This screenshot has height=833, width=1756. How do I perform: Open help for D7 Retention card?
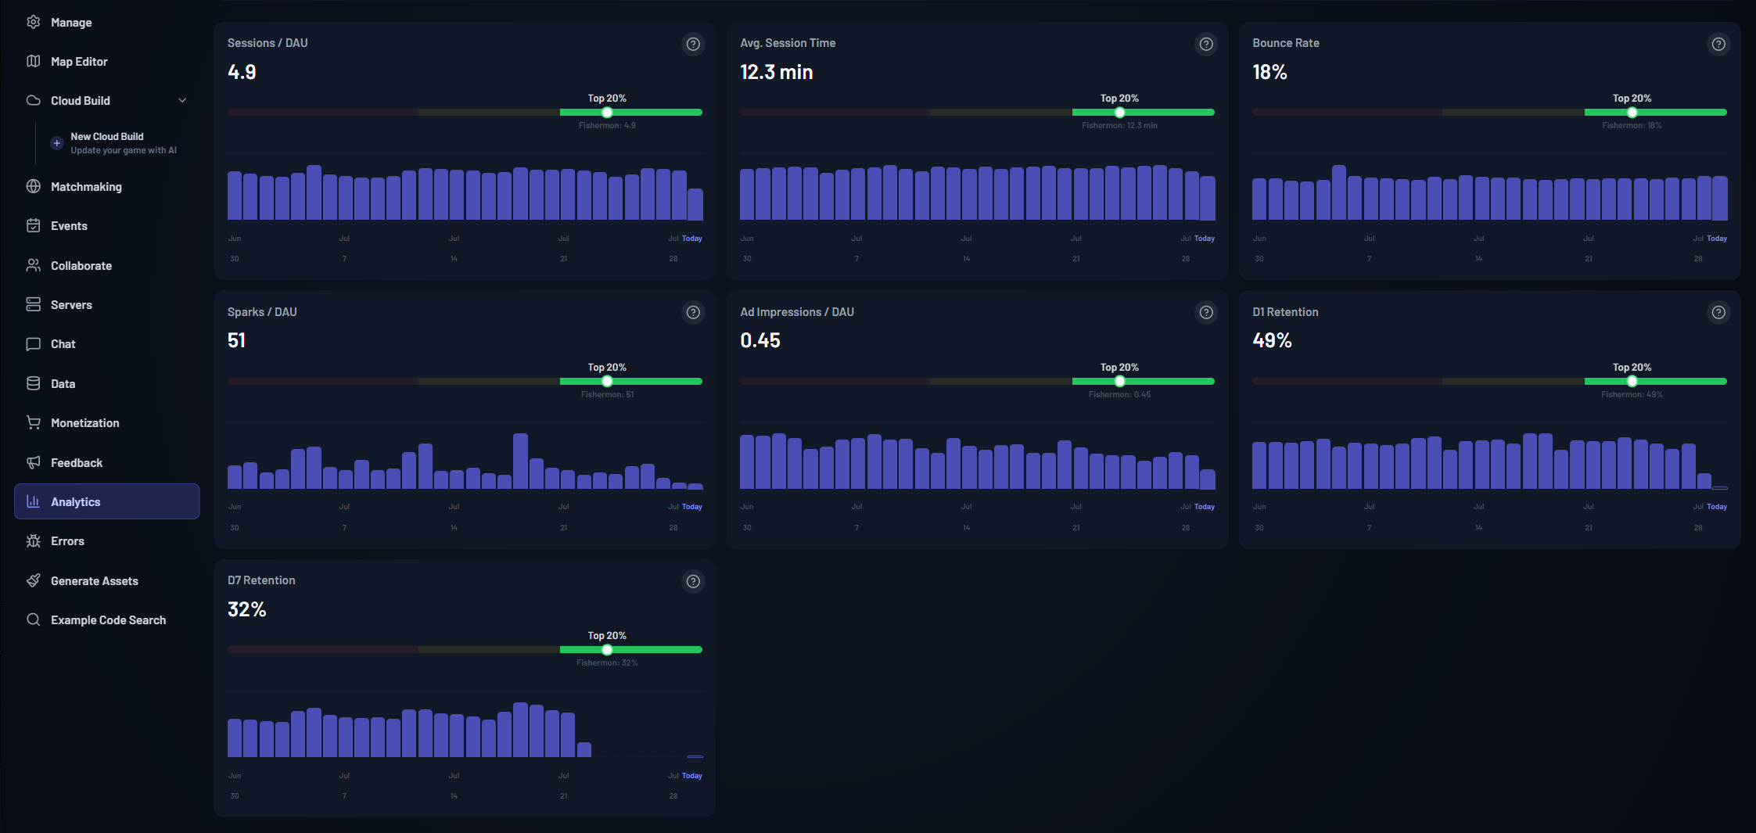693,581
